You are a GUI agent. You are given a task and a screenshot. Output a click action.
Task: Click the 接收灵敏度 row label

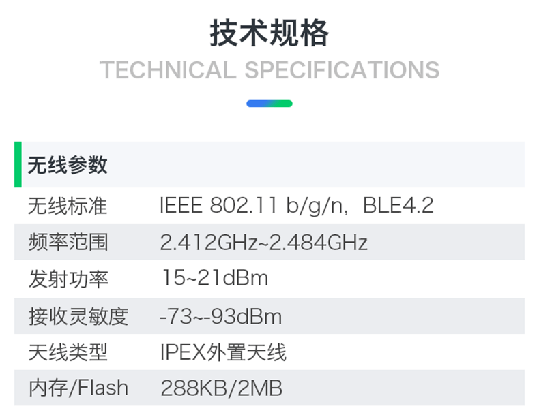click(x=78, y=316)
